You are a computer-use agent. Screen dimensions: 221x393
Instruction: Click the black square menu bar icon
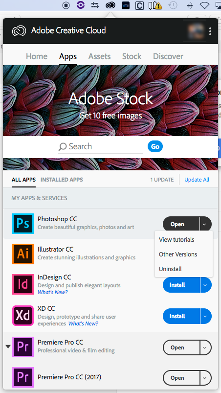click(x=125, y=5)
